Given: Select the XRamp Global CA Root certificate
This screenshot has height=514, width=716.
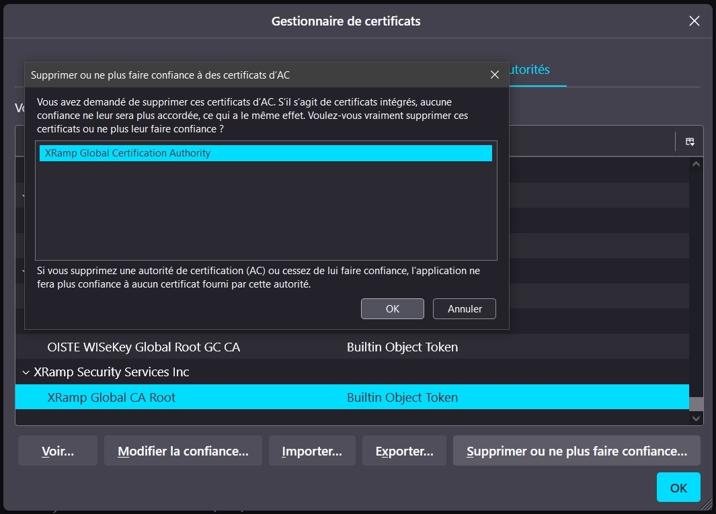Looking at the screenshot, I should point(112,397).
